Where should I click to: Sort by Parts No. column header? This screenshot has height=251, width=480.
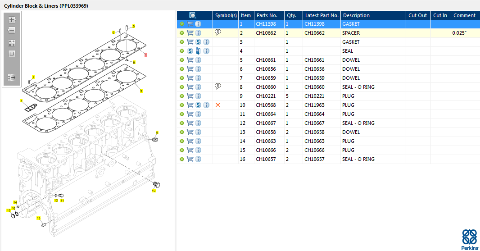pyautogui.click(x=267, y=15)
